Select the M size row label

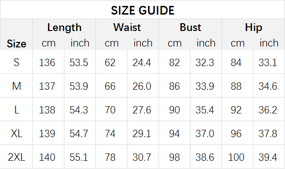tap(16, 86)
